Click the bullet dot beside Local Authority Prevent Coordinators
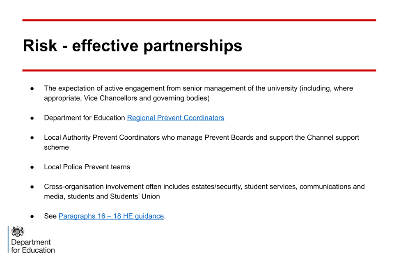Screen dimensions: 394x263 (x=32, y=138)
